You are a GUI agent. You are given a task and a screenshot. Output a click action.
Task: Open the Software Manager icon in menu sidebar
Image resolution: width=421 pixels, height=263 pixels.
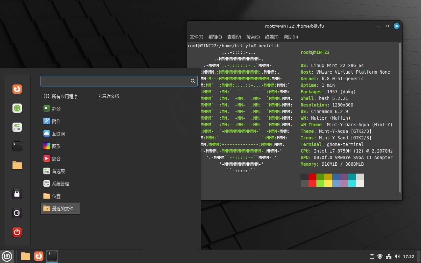pos(17,108)
